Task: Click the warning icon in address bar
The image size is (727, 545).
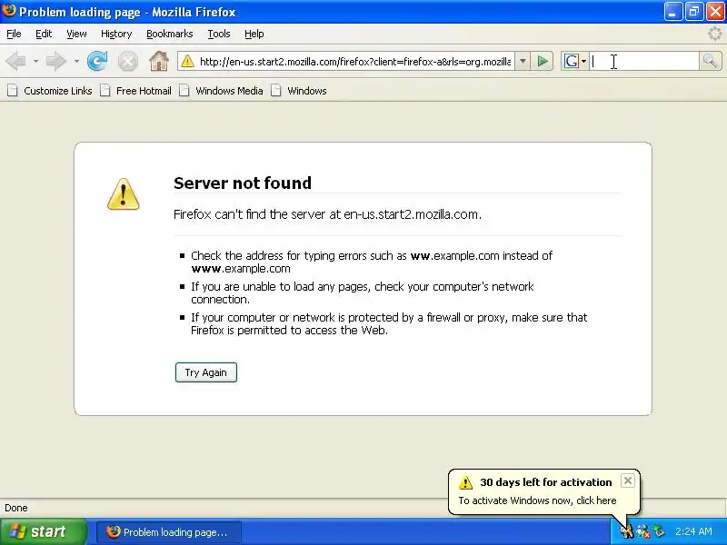Action: [187, 61]
